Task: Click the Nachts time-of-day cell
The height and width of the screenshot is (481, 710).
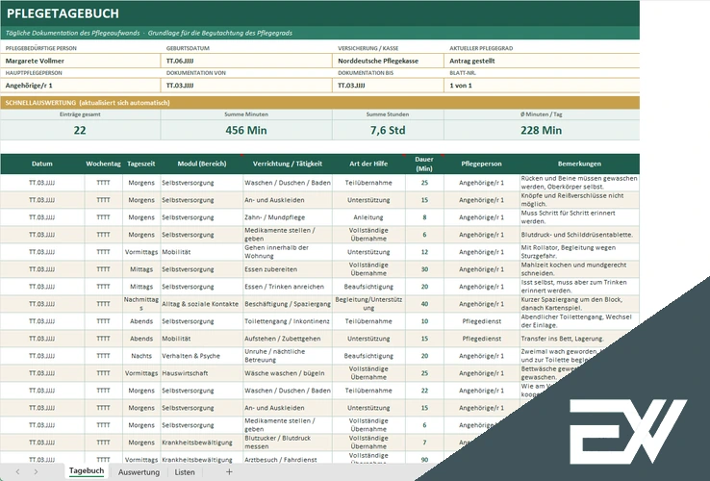Action: tap(141, 356)
